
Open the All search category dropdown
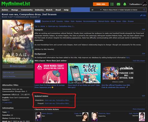click(96, 10)
